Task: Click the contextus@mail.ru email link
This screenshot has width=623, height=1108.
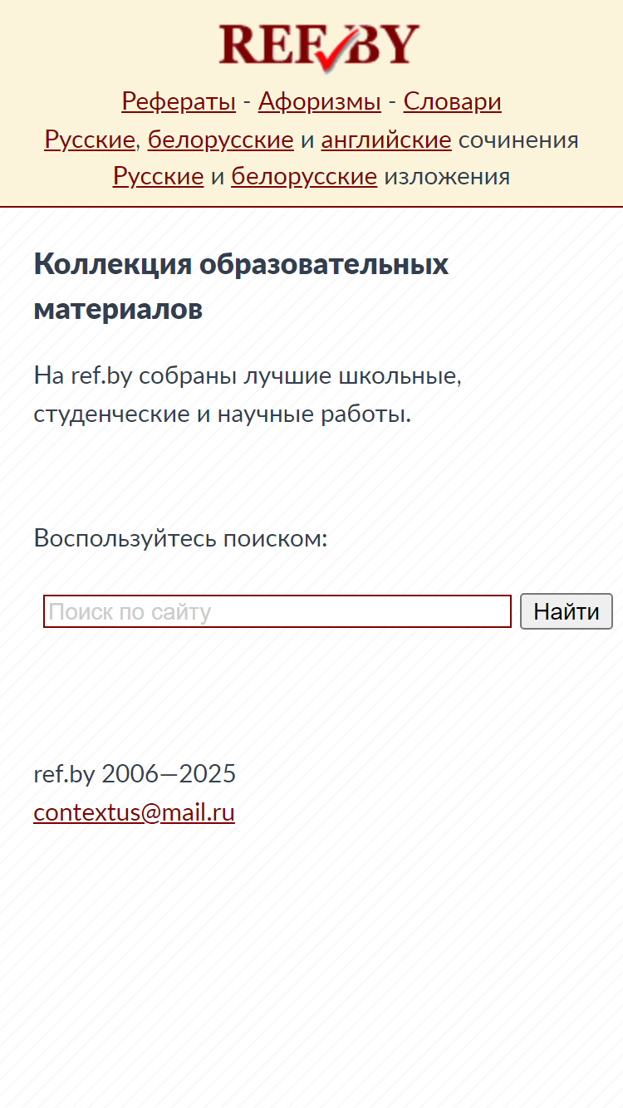Action: tap(135, 811)
